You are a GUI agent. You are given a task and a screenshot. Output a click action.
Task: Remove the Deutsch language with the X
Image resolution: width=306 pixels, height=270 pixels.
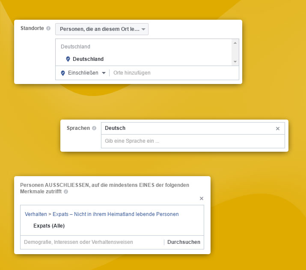277,129
